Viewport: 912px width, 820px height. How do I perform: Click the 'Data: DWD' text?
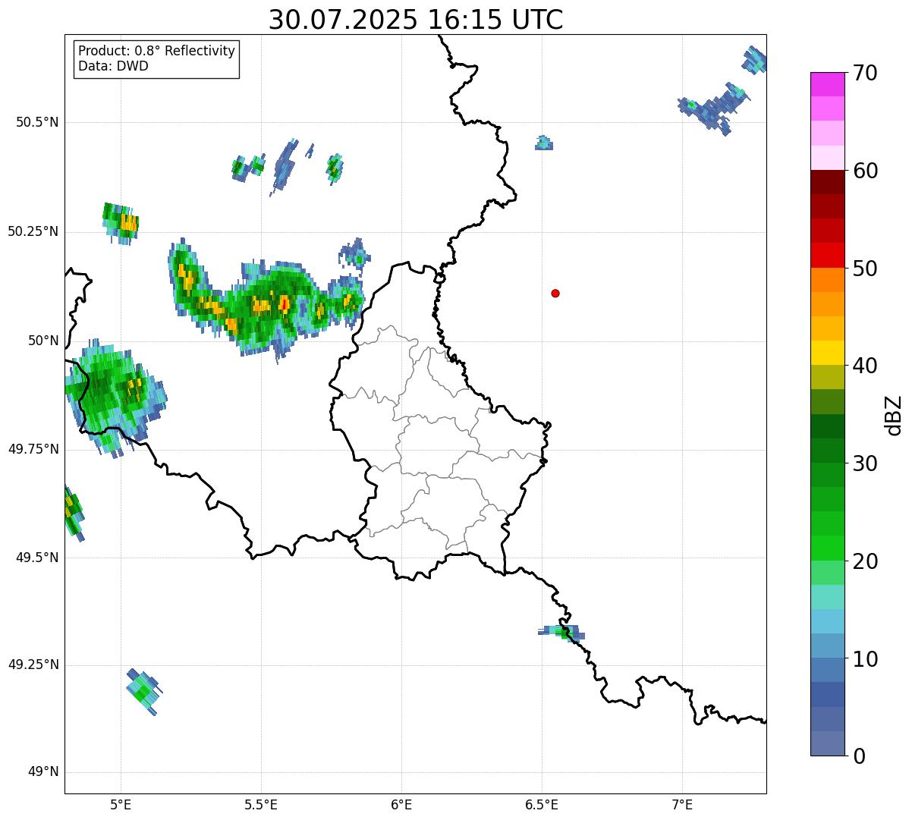point(113,66)
